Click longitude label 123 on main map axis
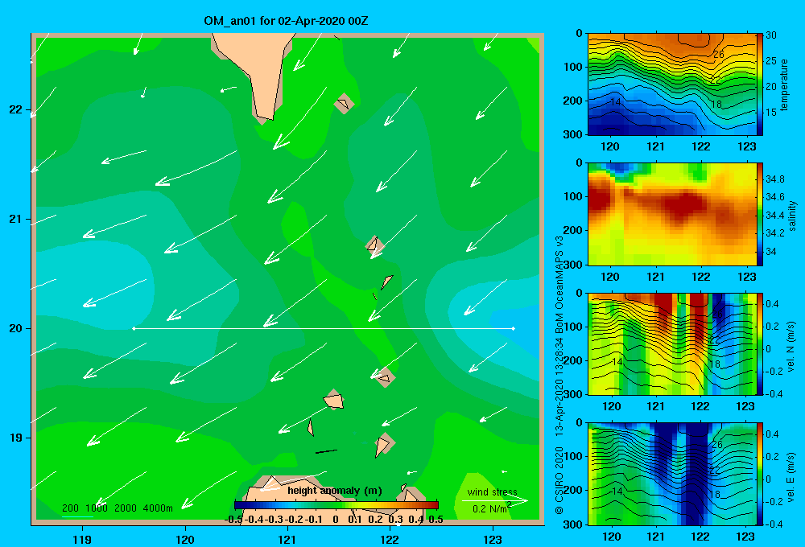The width and height of the screenshot is (805, 547). 493,539
